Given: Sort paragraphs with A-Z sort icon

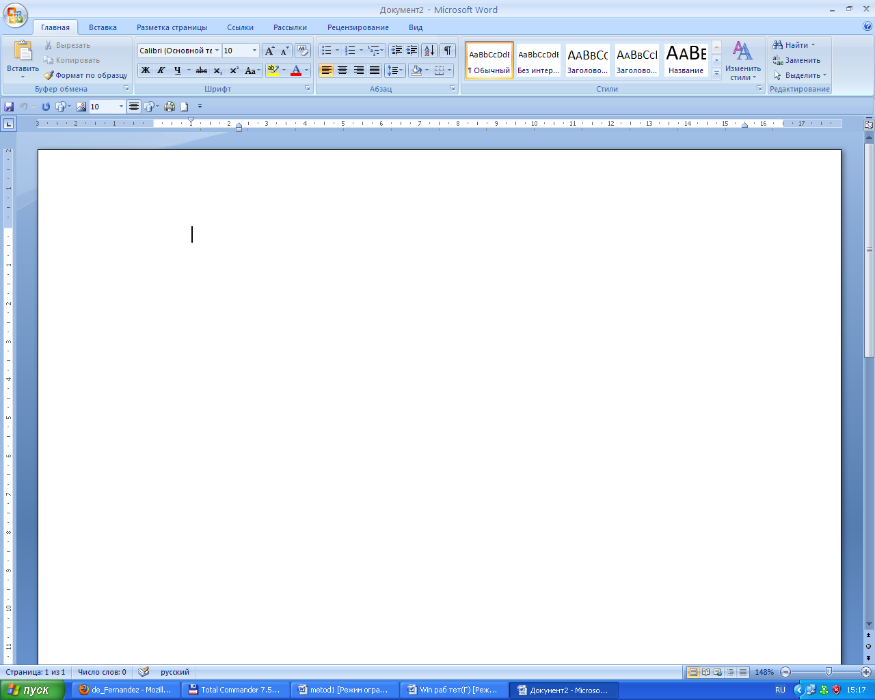Looking at the screenshot, I should (x=429, y=51).
